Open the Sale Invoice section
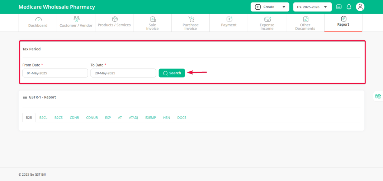 152,23
